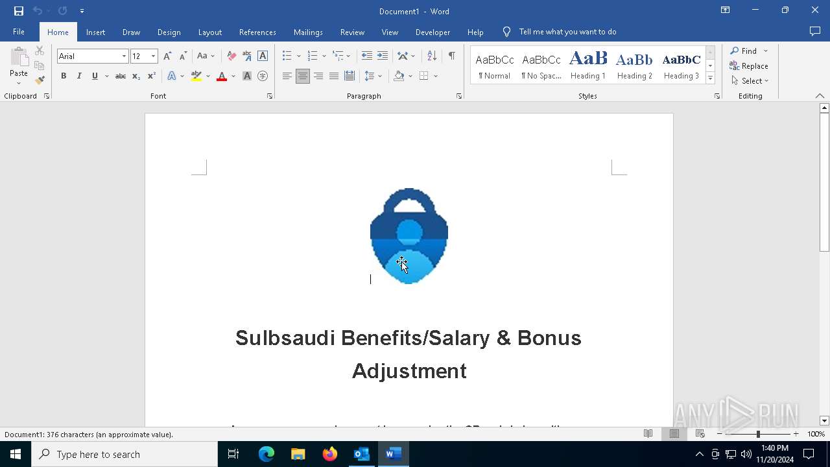Toggle Italic formatting
The width and height of the screenshot is (830, 467).
[79, 76]
